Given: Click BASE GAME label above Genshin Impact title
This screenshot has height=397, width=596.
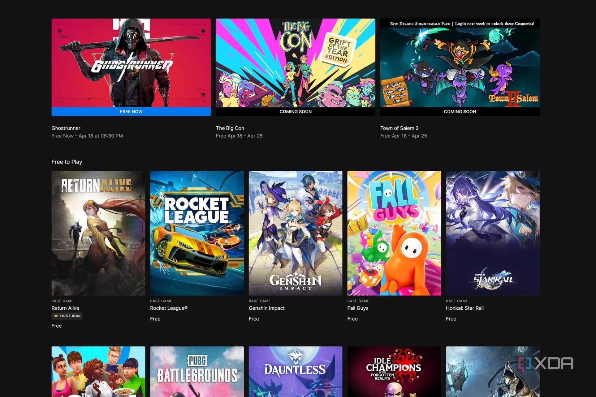Looking at the screenshot, I should (260, 301).
